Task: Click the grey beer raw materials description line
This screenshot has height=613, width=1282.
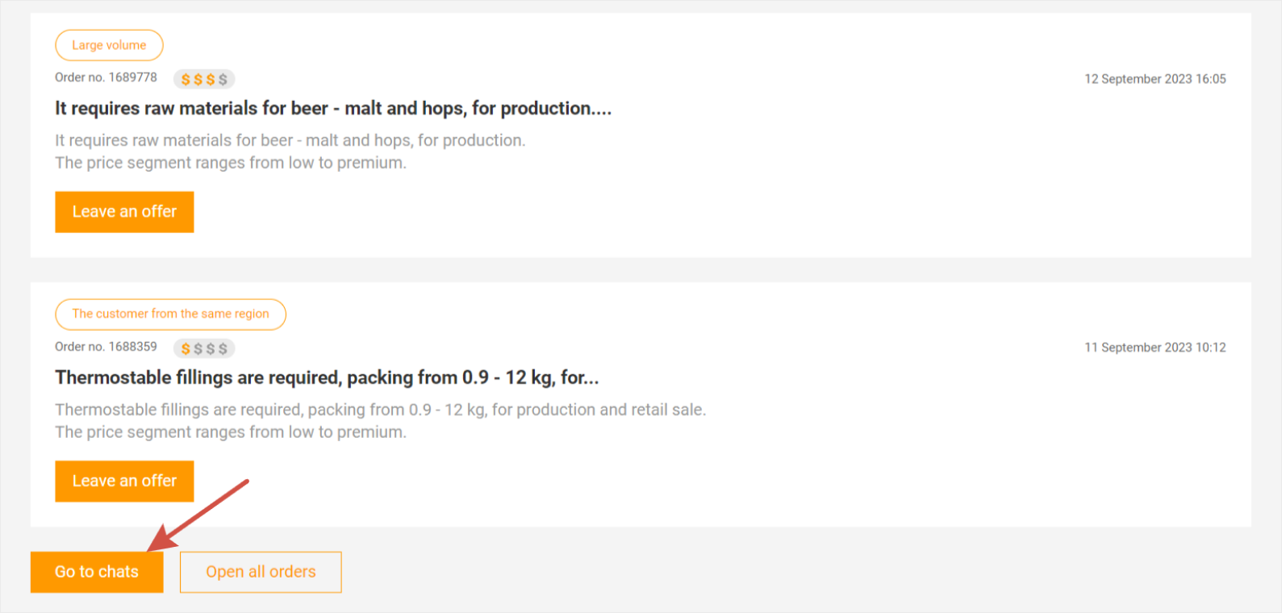Action: click(x=290, y=140)
